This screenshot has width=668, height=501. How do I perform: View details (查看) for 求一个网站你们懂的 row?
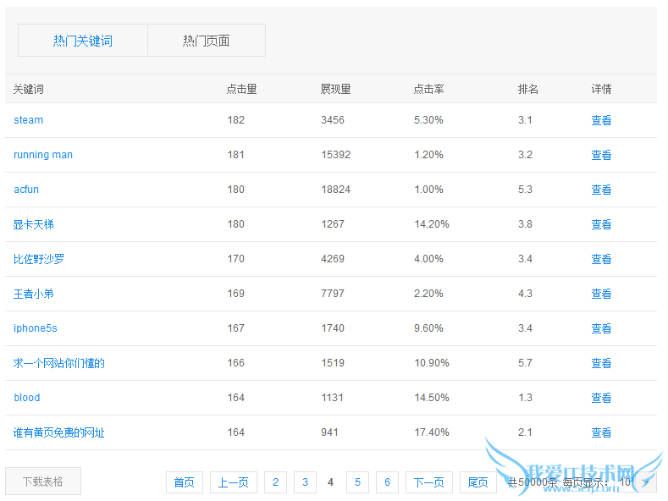601,363
